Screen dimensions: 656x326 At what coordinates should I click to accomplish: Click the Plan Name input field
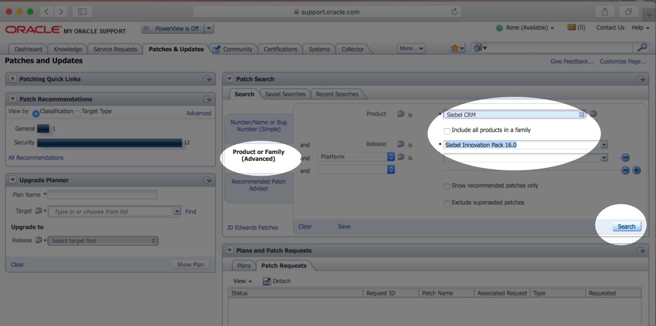tap(102, 195)
